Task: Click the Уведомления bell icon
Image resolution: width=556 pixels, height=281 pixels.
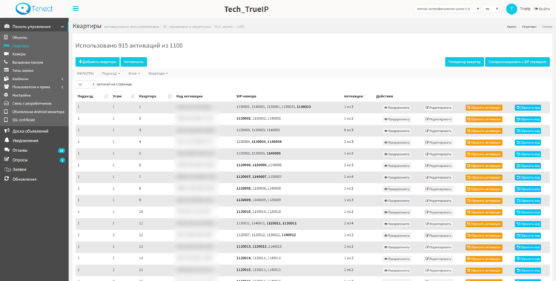Action: [x=7, y=141]
